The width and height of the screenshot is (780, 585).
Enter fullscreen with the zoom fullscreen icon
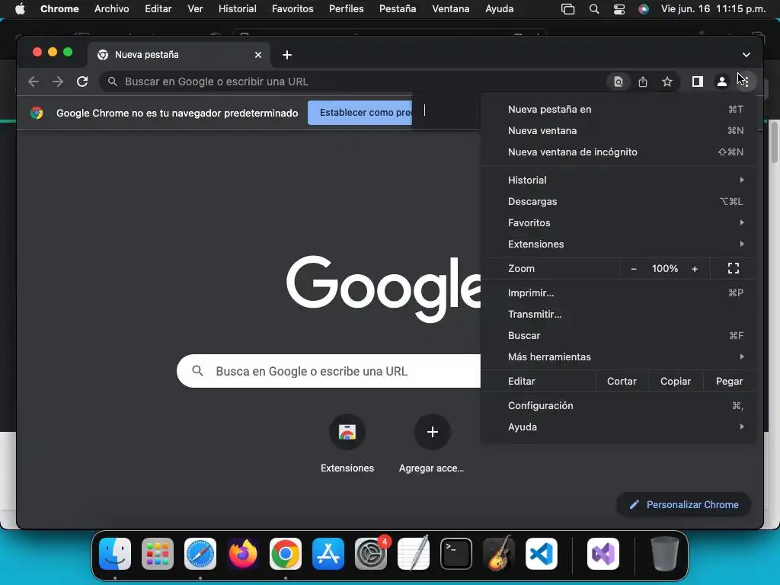tap(734, 269)
